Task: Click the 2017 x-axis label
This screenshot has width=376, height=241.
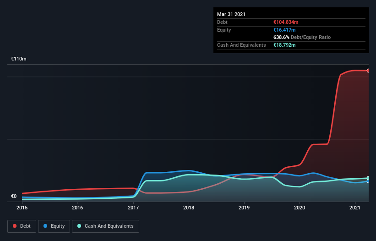Action: point(133,208)
